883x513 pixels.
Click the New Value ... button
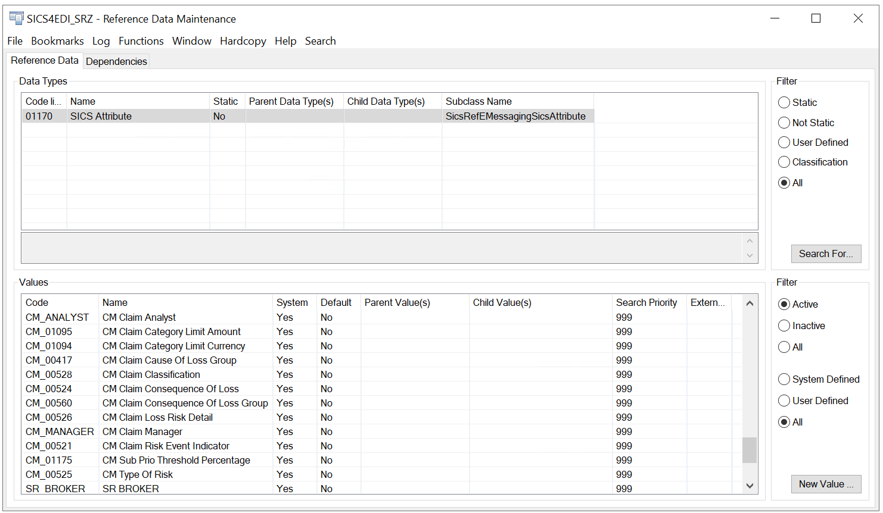[x=825, y=484]
